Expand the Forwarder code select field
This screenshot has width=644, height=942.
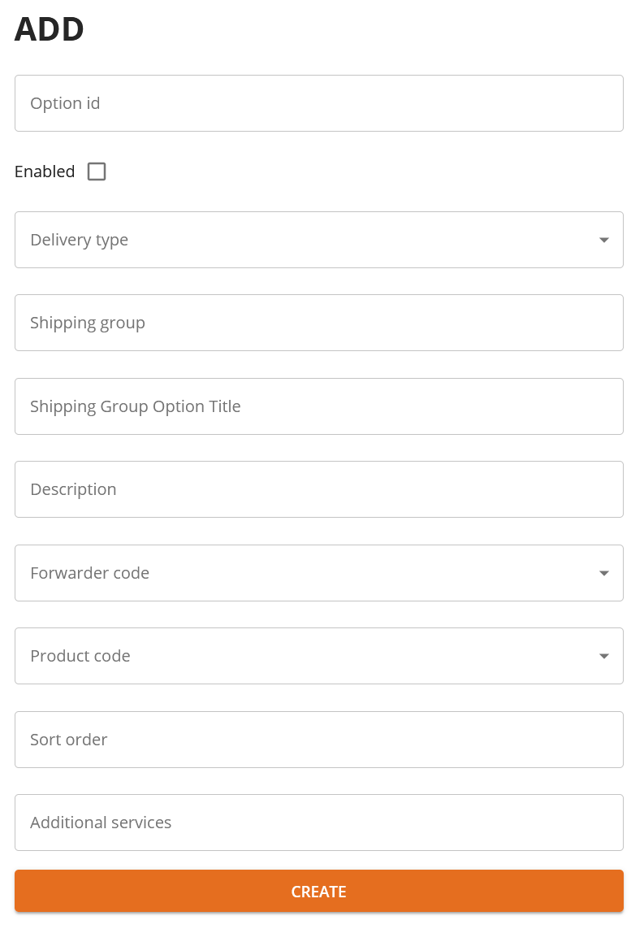click(309, 573)
